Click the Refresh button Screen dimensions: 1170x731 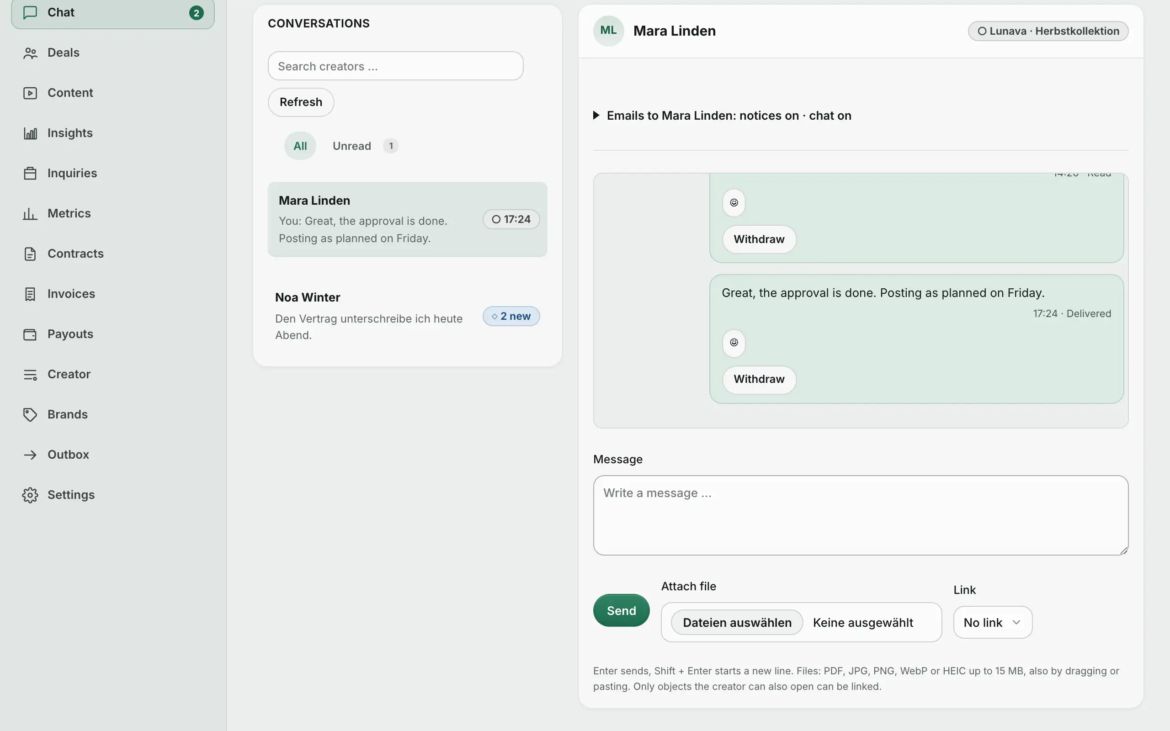301,102
